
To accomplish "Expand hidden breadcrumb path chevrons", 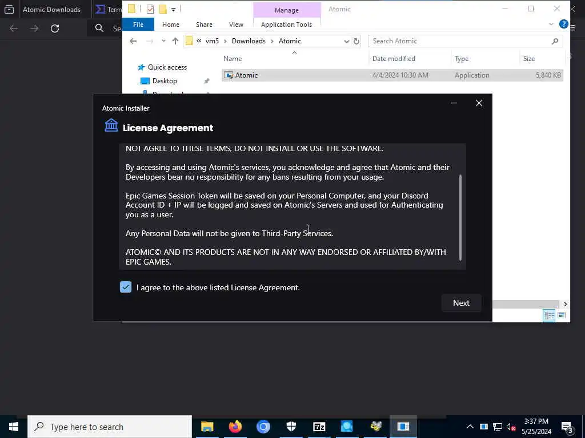I will 199,41.
